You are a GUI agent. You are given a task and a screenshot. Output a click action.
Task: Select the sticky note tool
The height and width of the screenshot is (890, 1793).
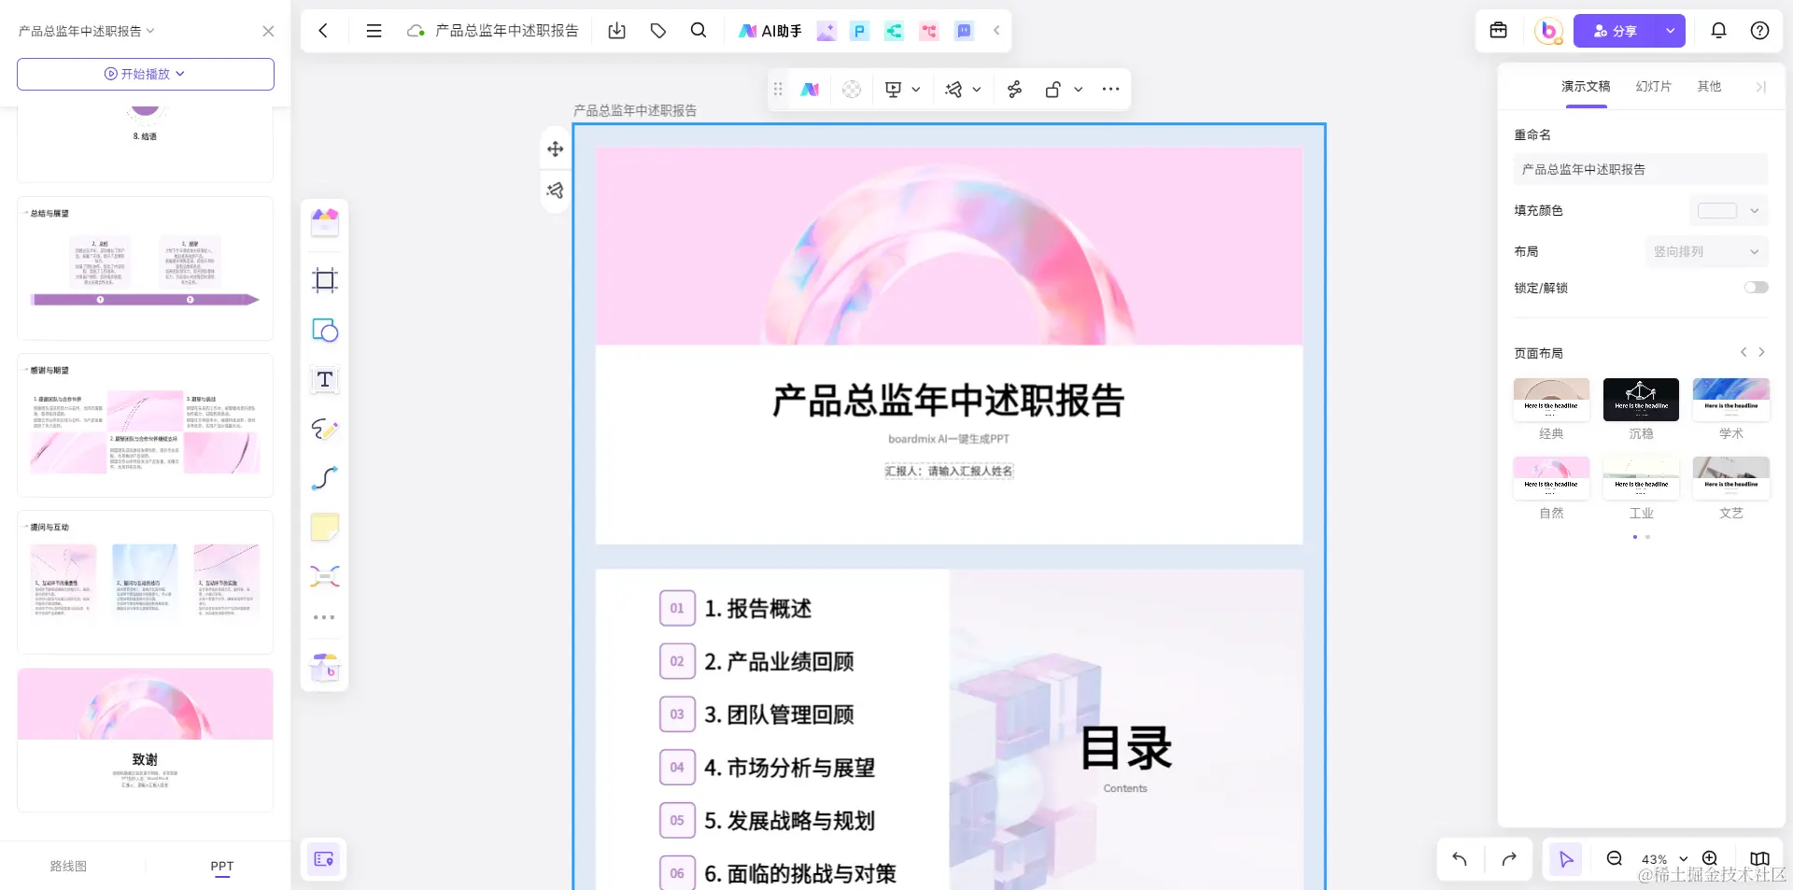pos(325,527)
